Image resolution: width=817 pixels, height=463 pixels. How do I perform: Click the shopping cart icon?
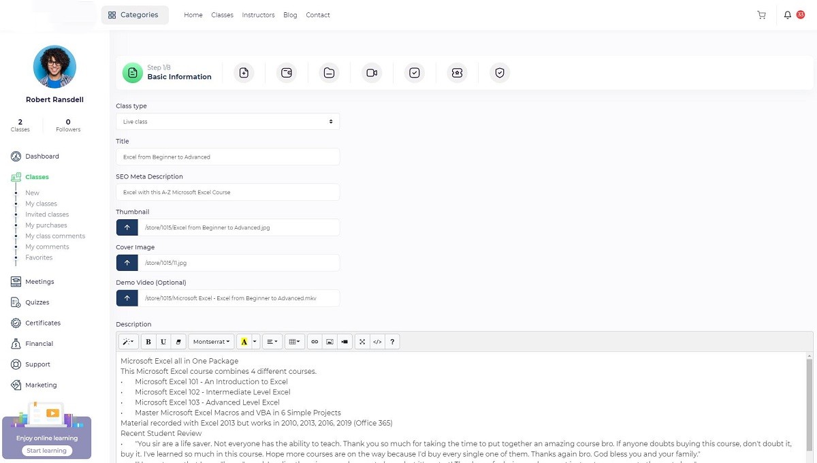[761, 15]
